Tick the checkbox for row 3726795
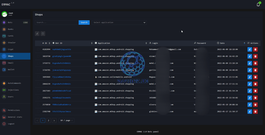The width and height of the screenshot is (265, 135). [38, 70]
